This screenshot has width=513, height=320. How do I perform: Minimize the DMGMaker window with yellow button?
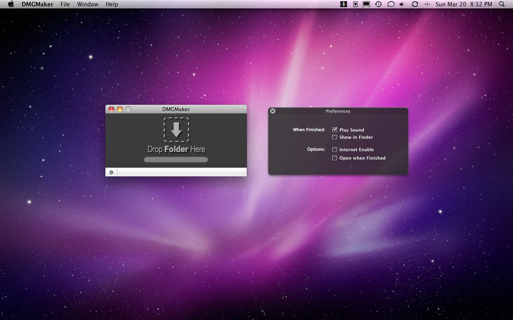pos(120,109)
